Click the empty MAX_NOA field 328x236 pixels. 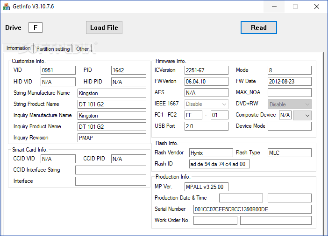tap(290, 92)
